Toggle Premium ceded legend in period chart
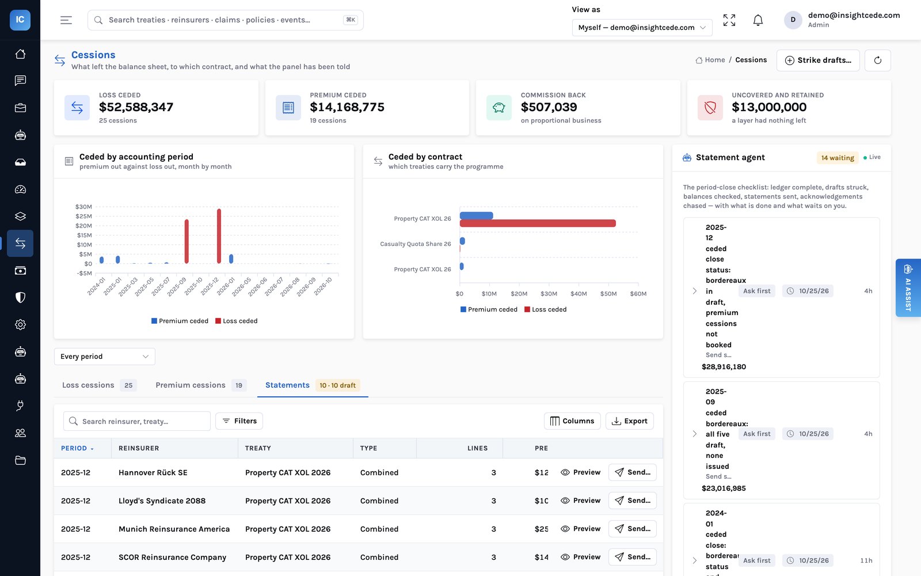The width and height of the screenshot is (921, 576). coord(180,321)
